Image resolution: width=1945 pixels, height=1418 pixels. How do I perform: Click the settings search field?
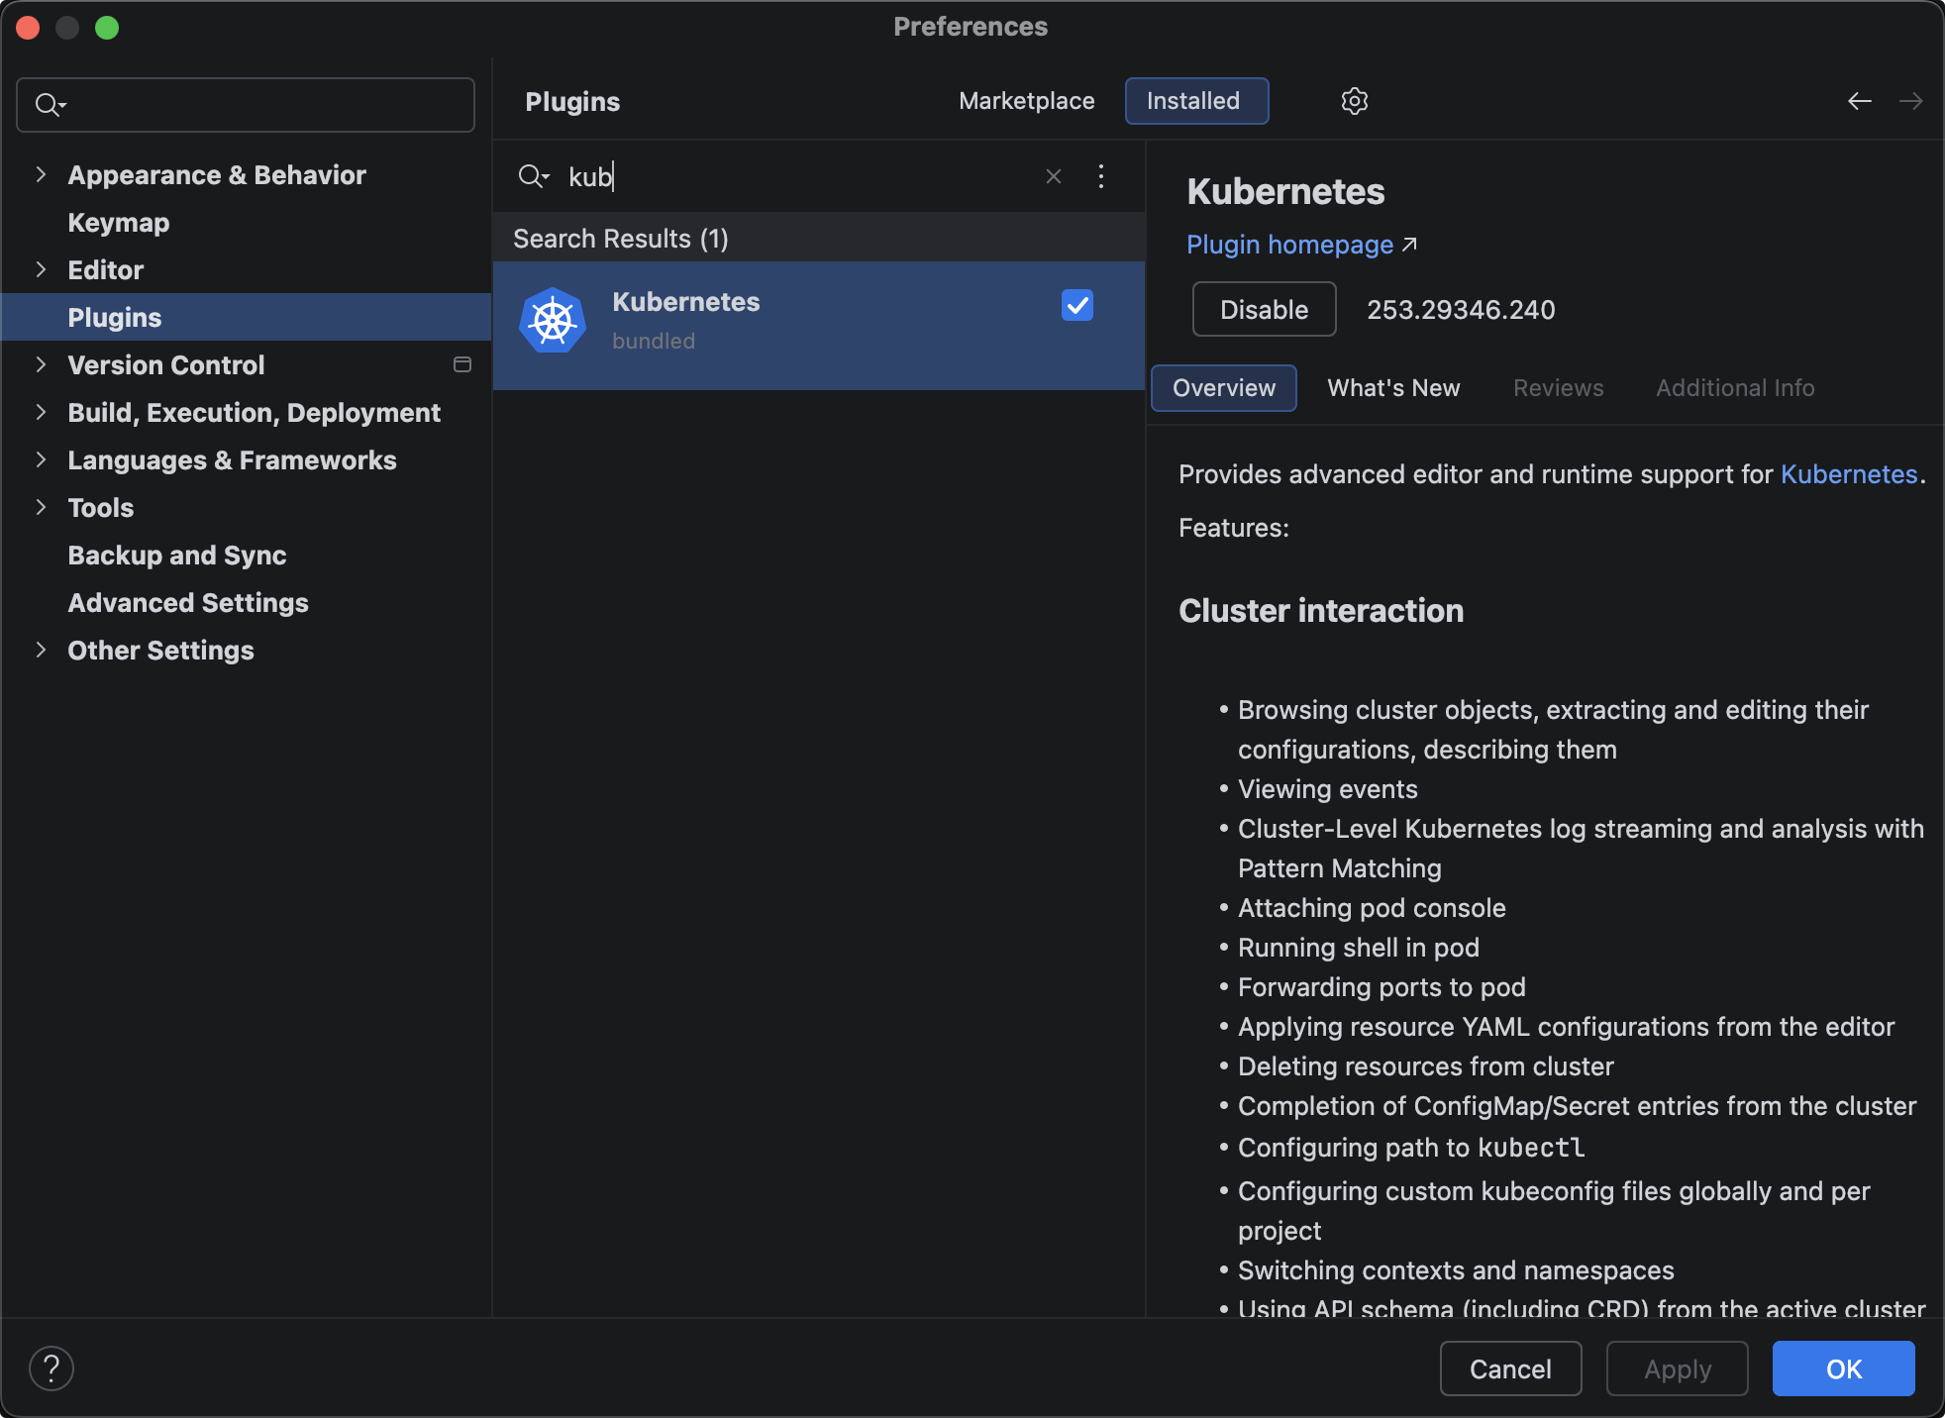[257, 105]
